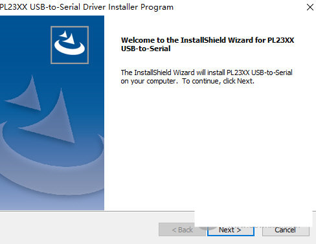Image resolution: width=316 pixels, height=244 pixels.
Task: Click the white overlay box above Next button
Action: point(253,217)
